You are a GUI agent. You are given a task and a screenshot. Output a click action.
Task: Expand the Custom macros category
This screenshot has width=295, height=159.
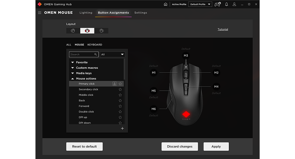coord(73,68)
